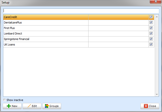Click the scrollbar up arrow

coord(157,17)
